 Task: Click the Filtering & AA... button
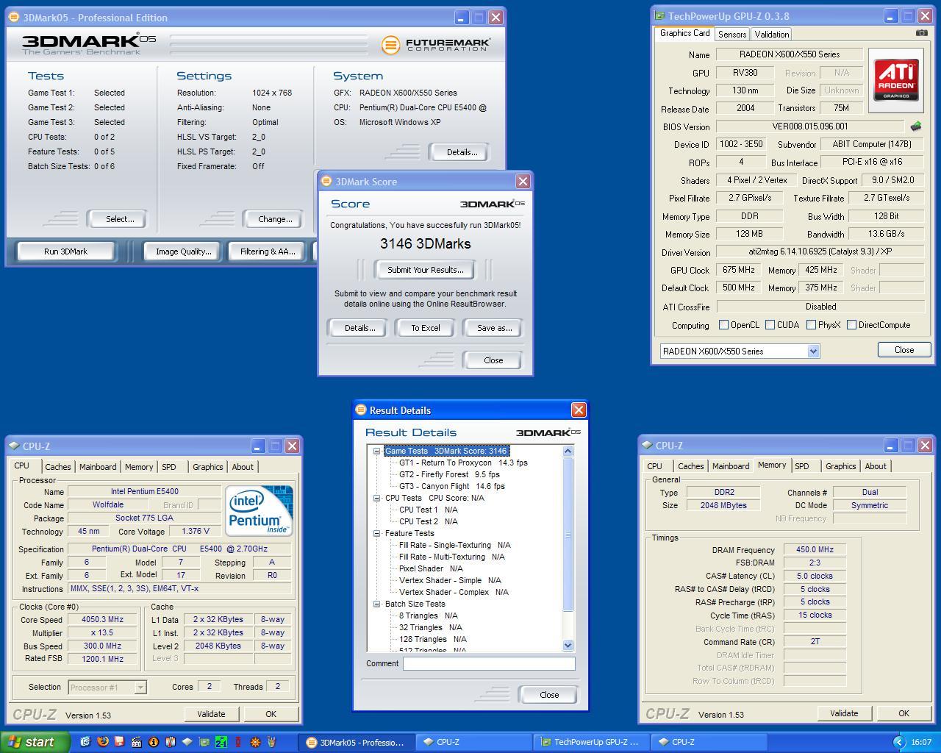point(268,251)
